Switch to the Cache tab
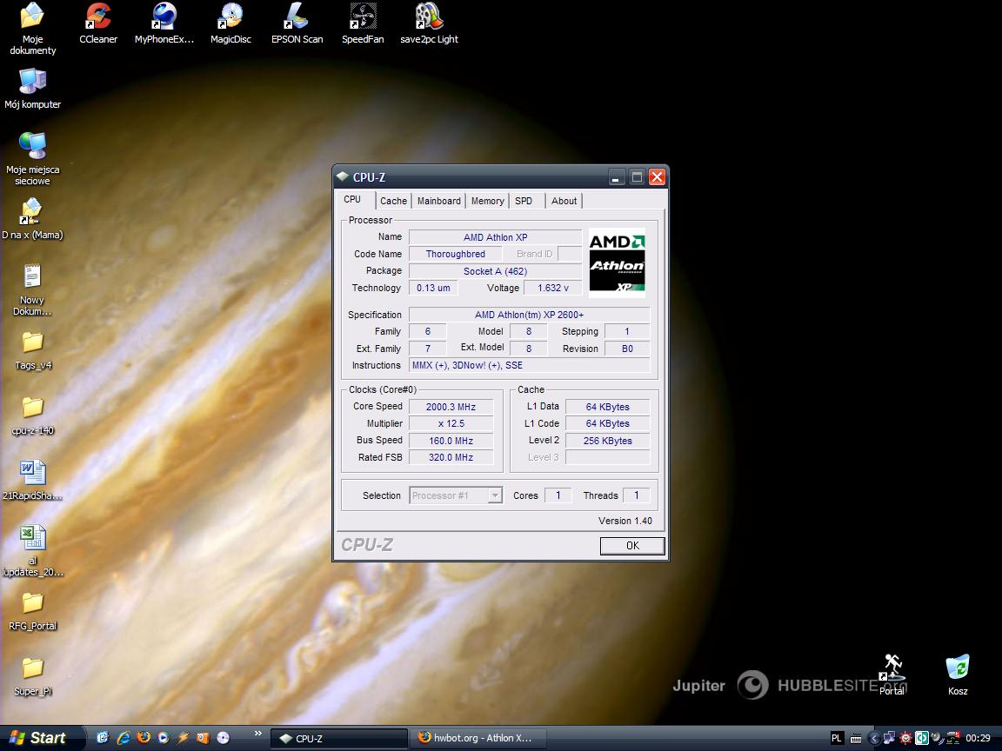This screenshot has height=751, width=1002. coord(393,201)
